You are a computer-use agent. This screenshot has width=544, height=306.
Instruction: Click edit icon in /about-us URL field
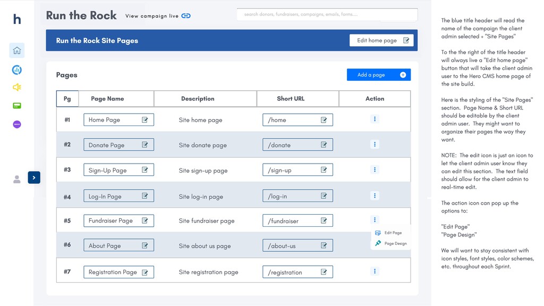coord(324,245)
